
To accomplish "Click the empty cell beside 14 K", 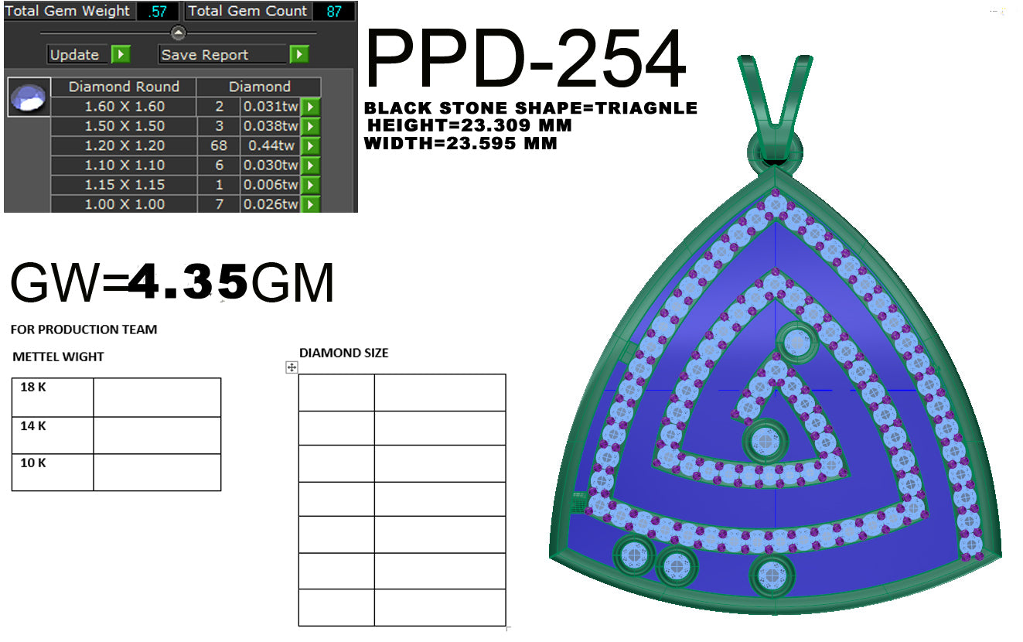I will tap(157, 435).
